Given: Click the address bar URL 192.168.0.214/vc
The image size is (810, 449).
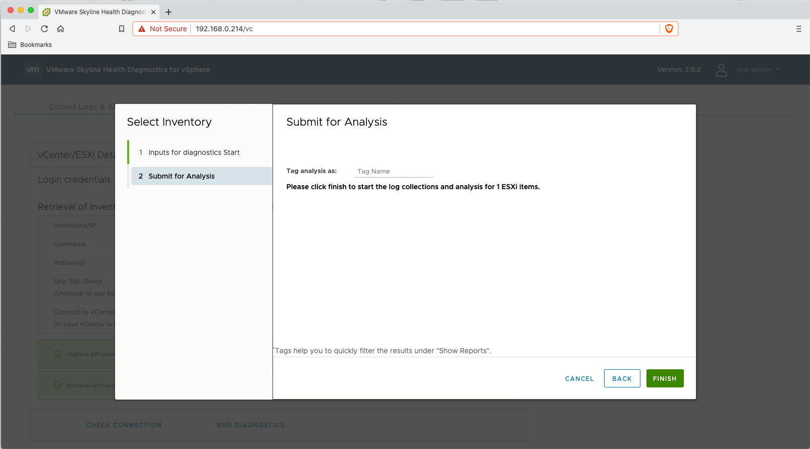Looking at the screenshot, I should pyautogui.click(x=224, y=29).
